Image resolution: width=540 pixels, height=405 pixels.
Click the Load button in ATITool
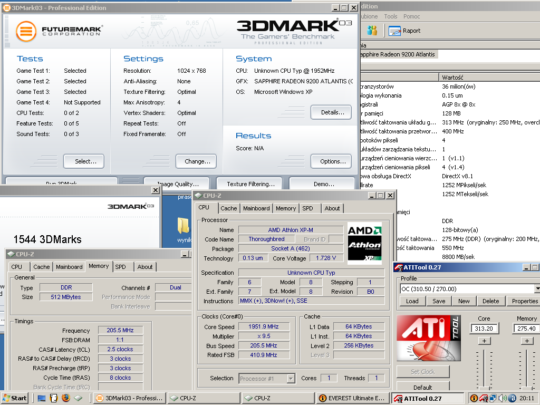click(x=412, y=301)
